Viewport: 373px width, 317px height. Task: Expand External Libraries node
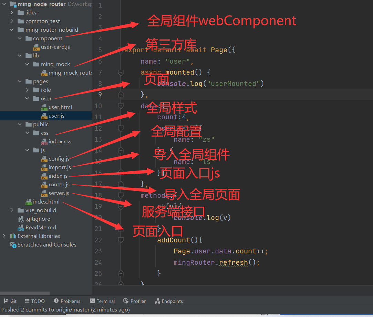(4, 236)
